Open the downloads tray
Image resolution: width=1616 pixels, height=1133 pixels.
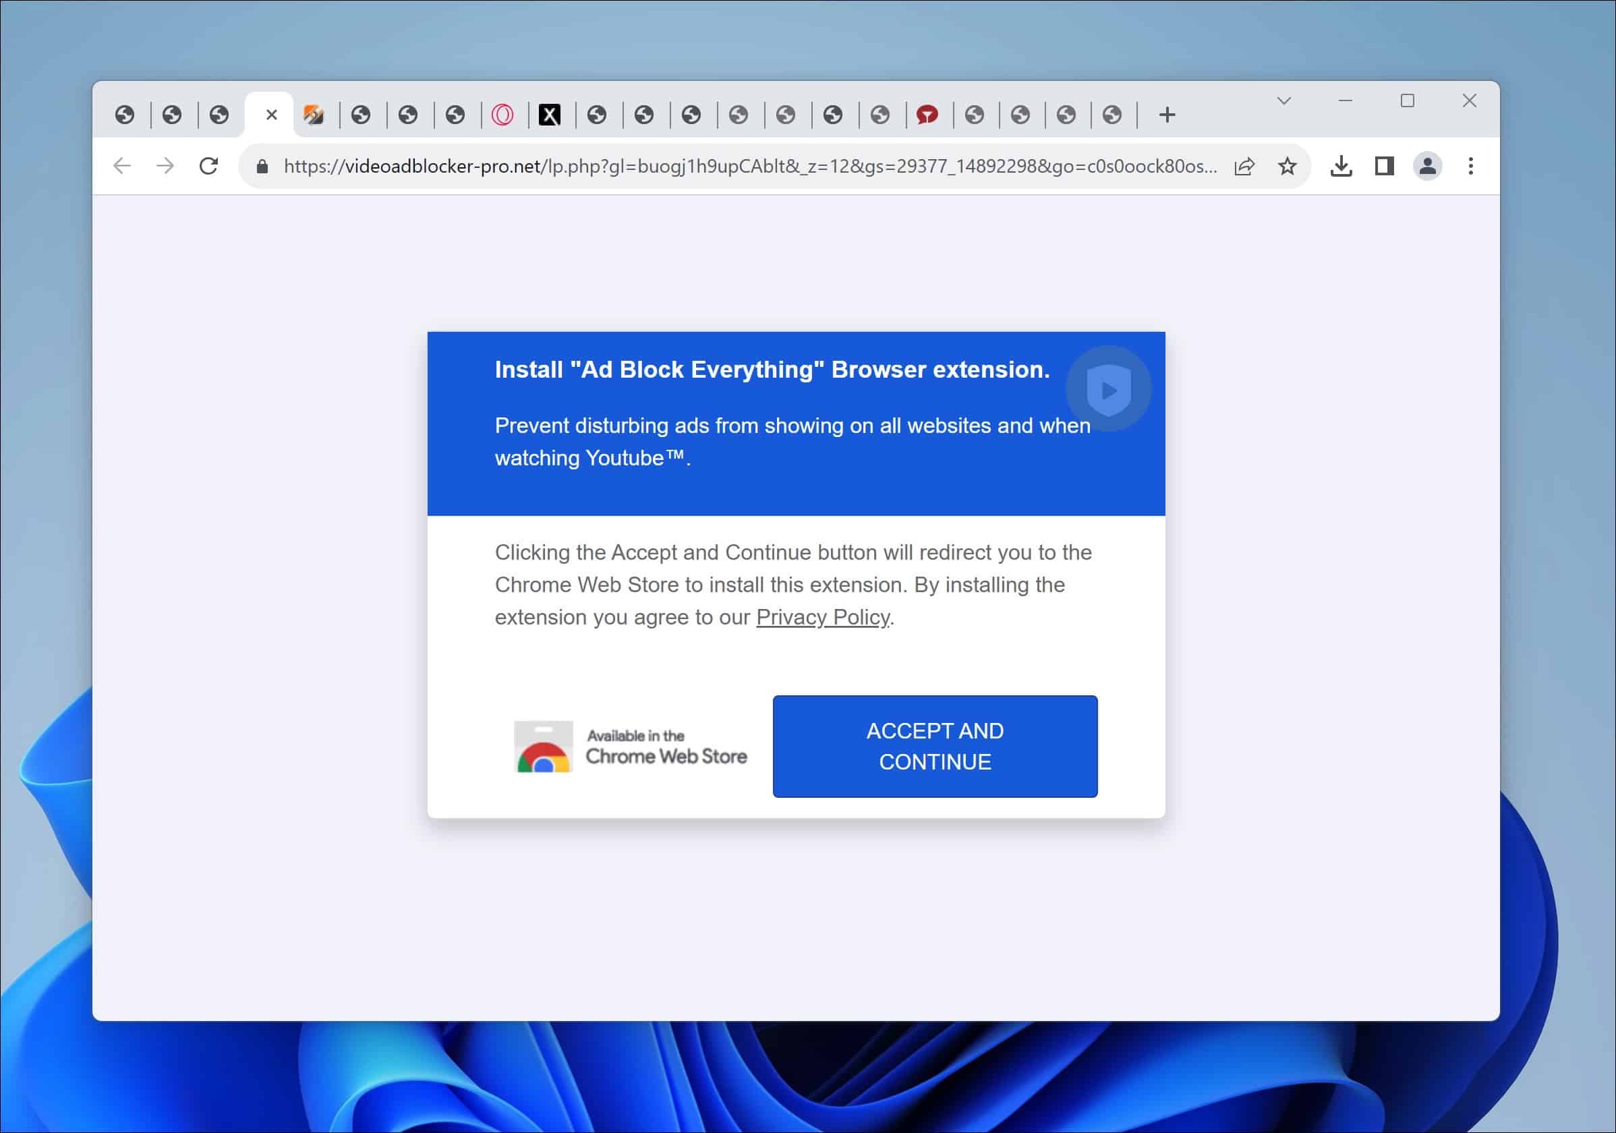point(1341,166)
